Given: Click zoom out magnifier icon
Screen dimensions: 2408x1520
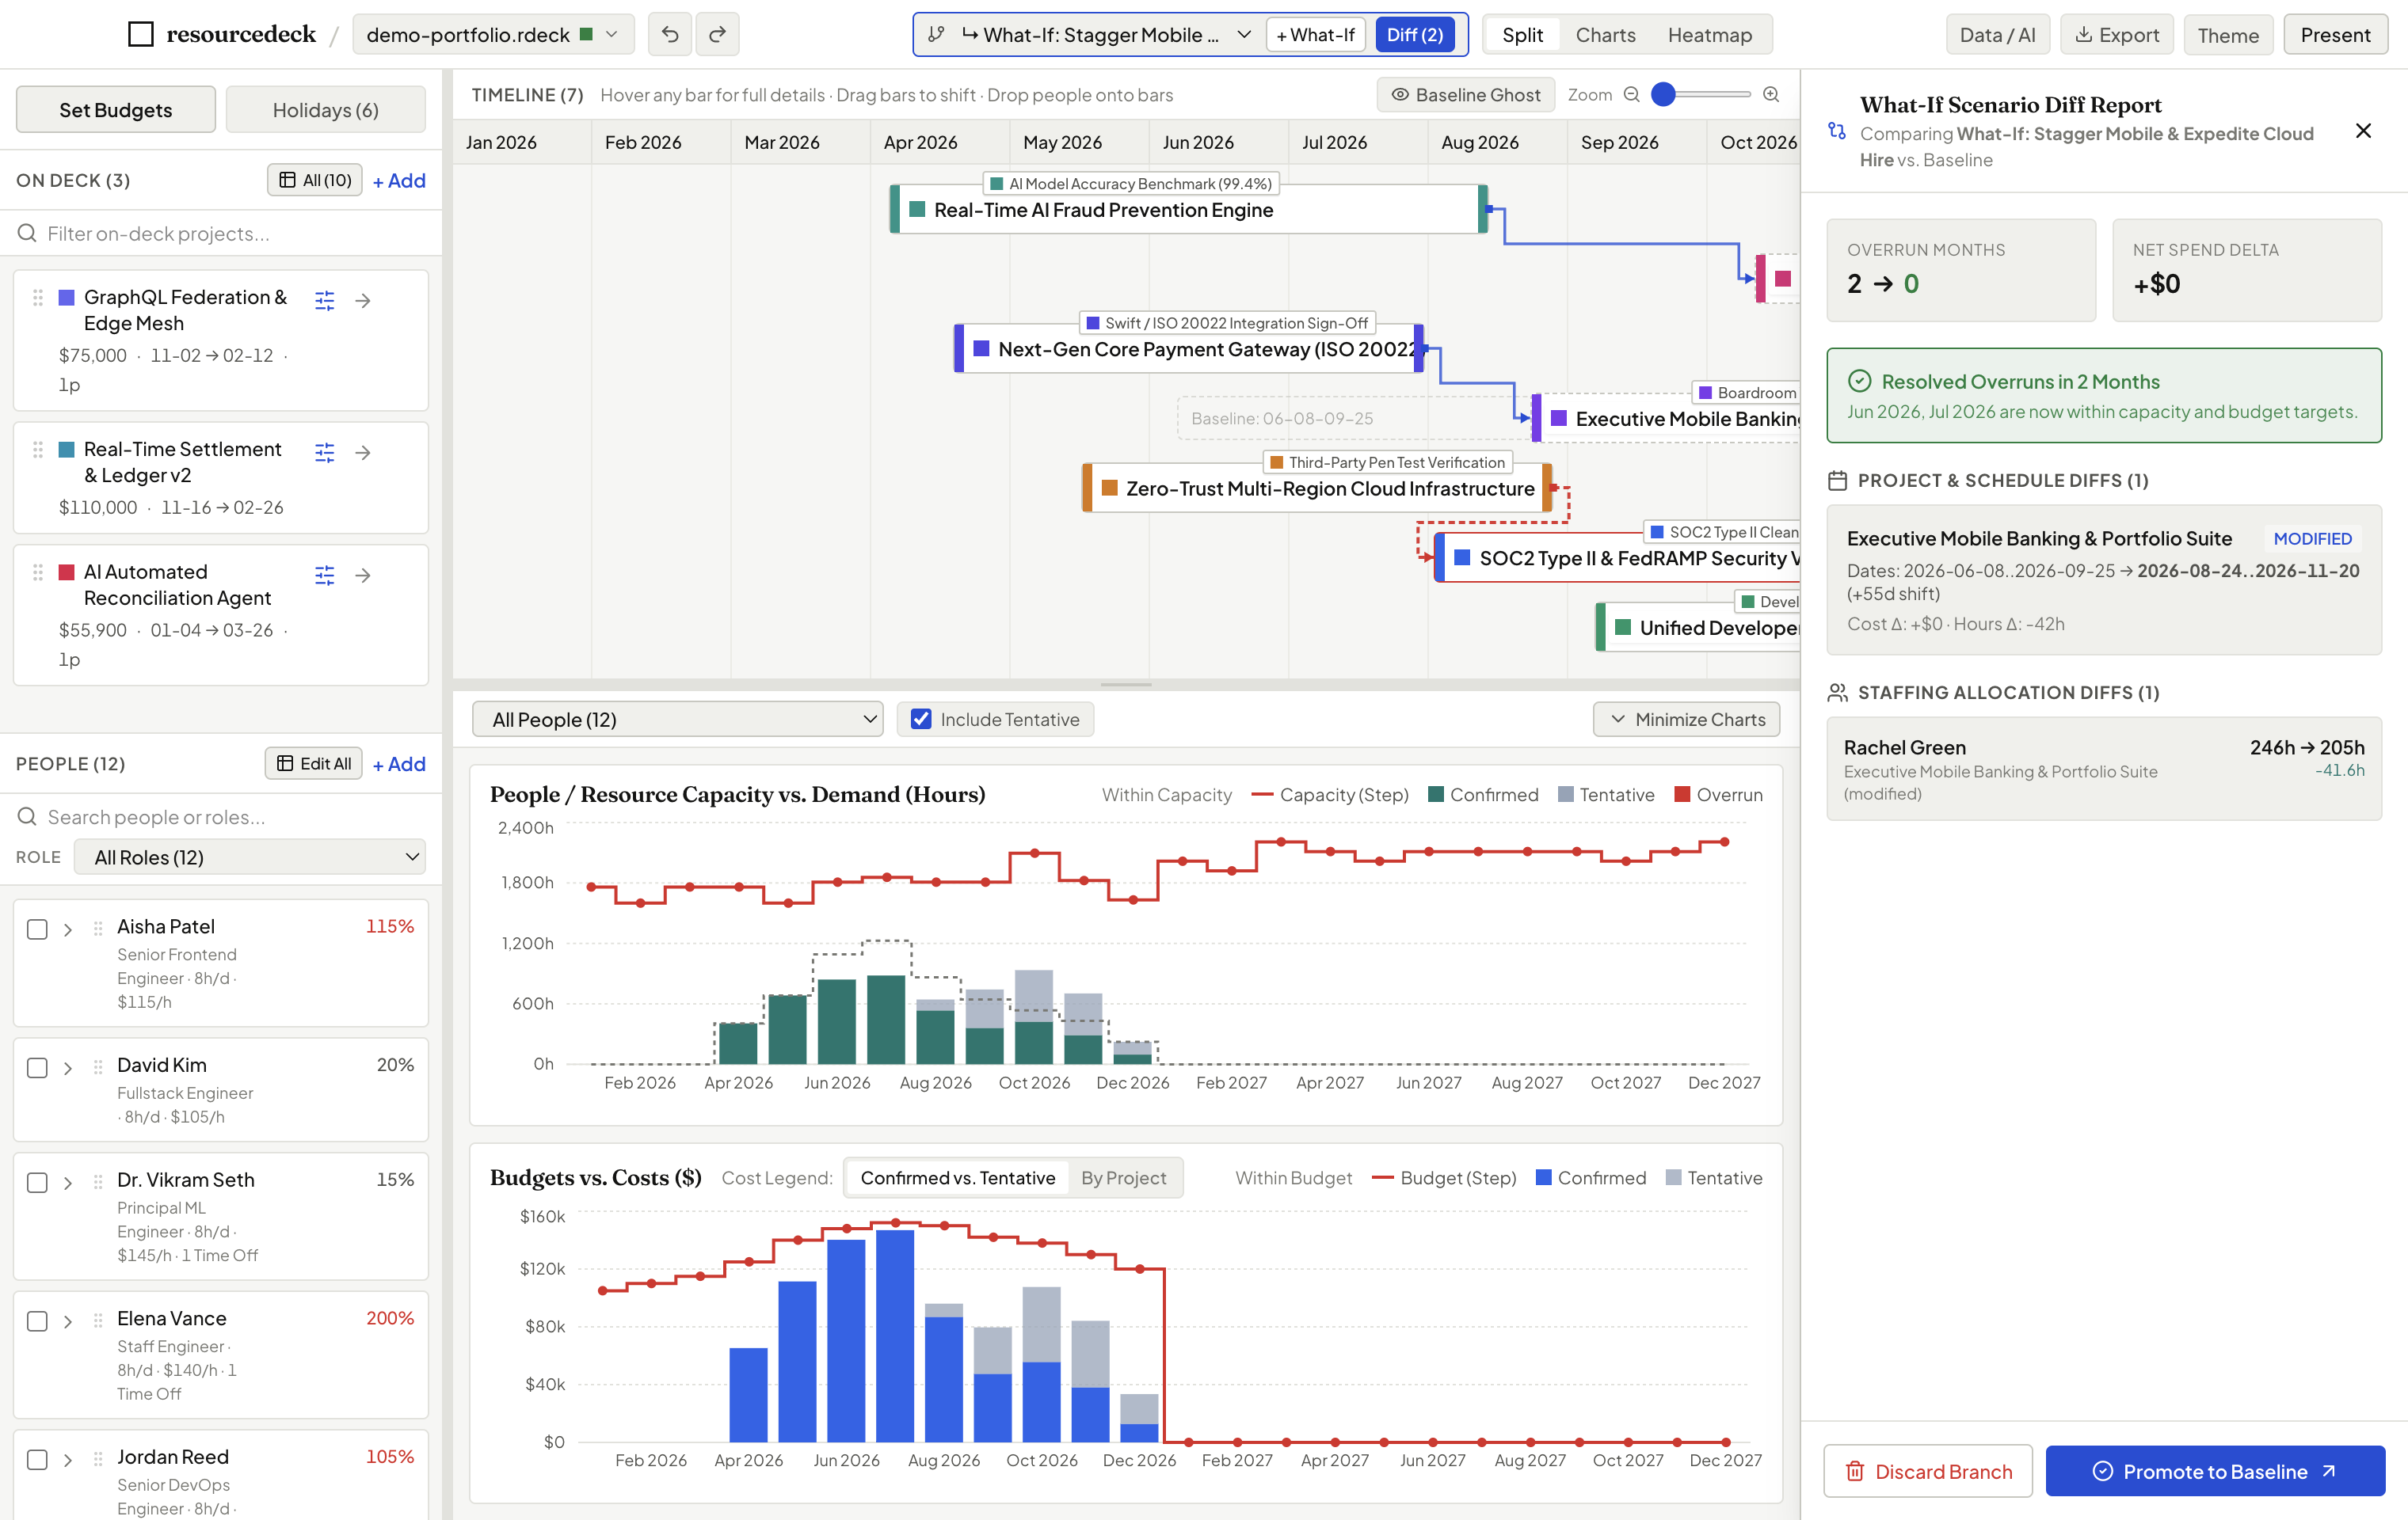Looking at the screenshot, I should 1631,95.
